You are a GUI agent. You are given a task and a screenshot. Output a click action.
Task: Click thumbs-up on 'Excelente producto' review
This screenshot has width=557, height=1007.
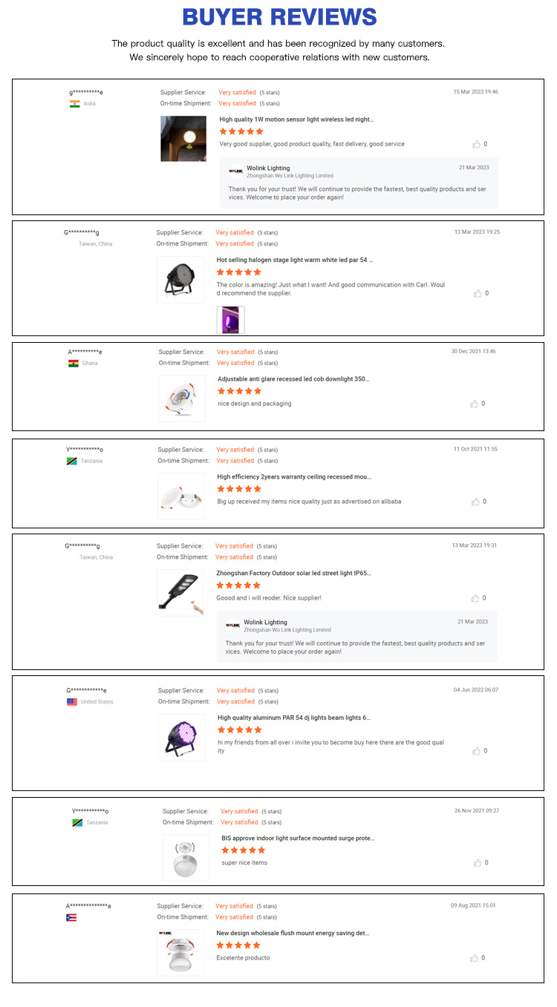(475, 958)
